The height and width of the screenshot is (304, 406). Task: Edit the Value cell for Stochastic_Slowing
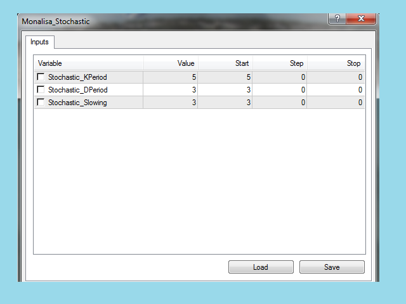tap(171, 103)
